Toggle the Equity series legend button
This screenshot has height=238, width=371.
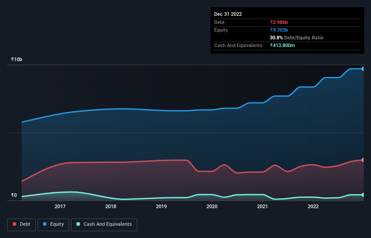(53, 224)
